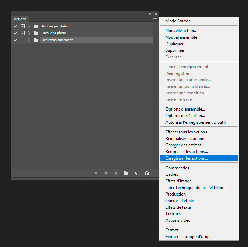The height and width of the screenshot is (247, 248).
Task: Expand the Actions par défaut folder
Action: pyautogui.click(x=29, y=26)
